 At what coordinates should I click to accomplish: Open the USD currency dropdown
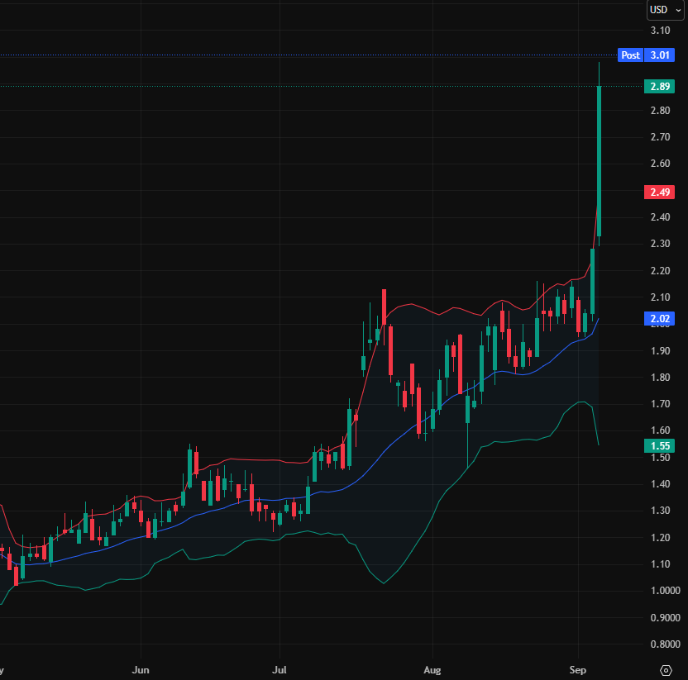[665, 10]
